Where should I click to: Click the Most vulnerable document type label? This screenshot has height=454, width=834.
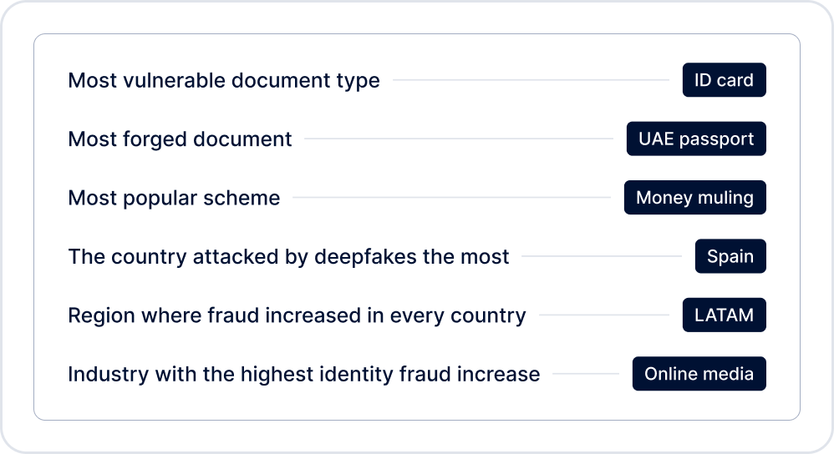point(223,81)
